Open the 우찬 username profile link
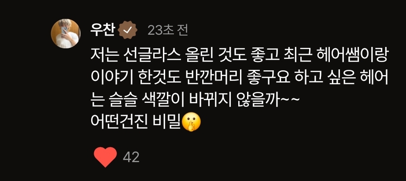The image size is (406, 181). click(x=102, y=30)
